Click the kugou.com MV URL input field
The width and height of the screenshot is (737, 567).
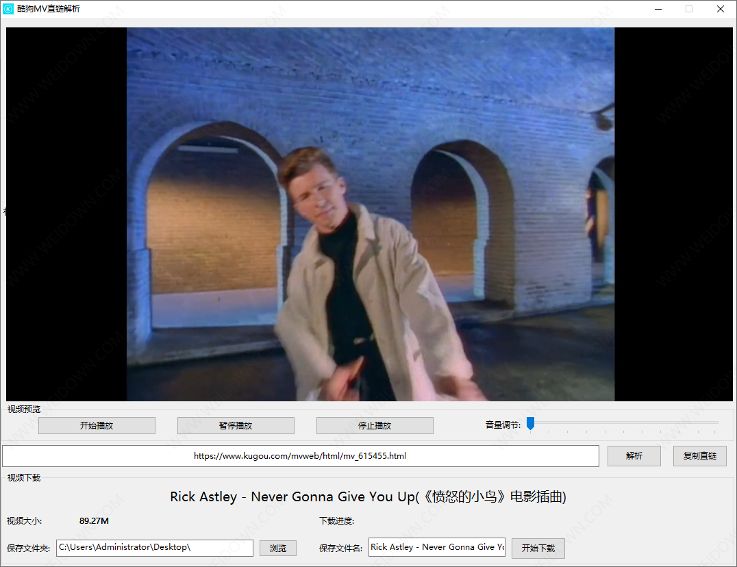pyautogui.click(x=301, y=456)
